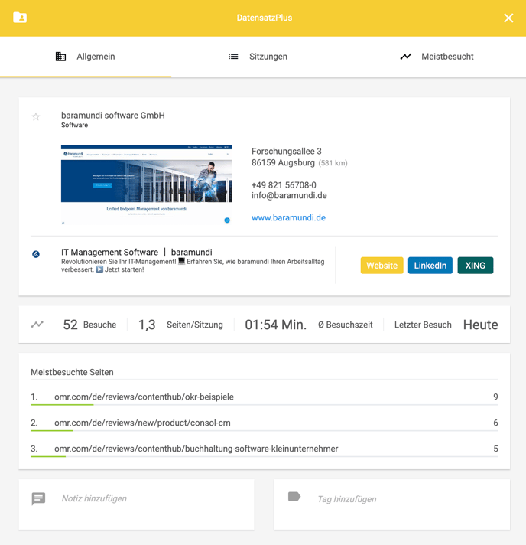Click the info@baramundi.de email address

point(289,195)
